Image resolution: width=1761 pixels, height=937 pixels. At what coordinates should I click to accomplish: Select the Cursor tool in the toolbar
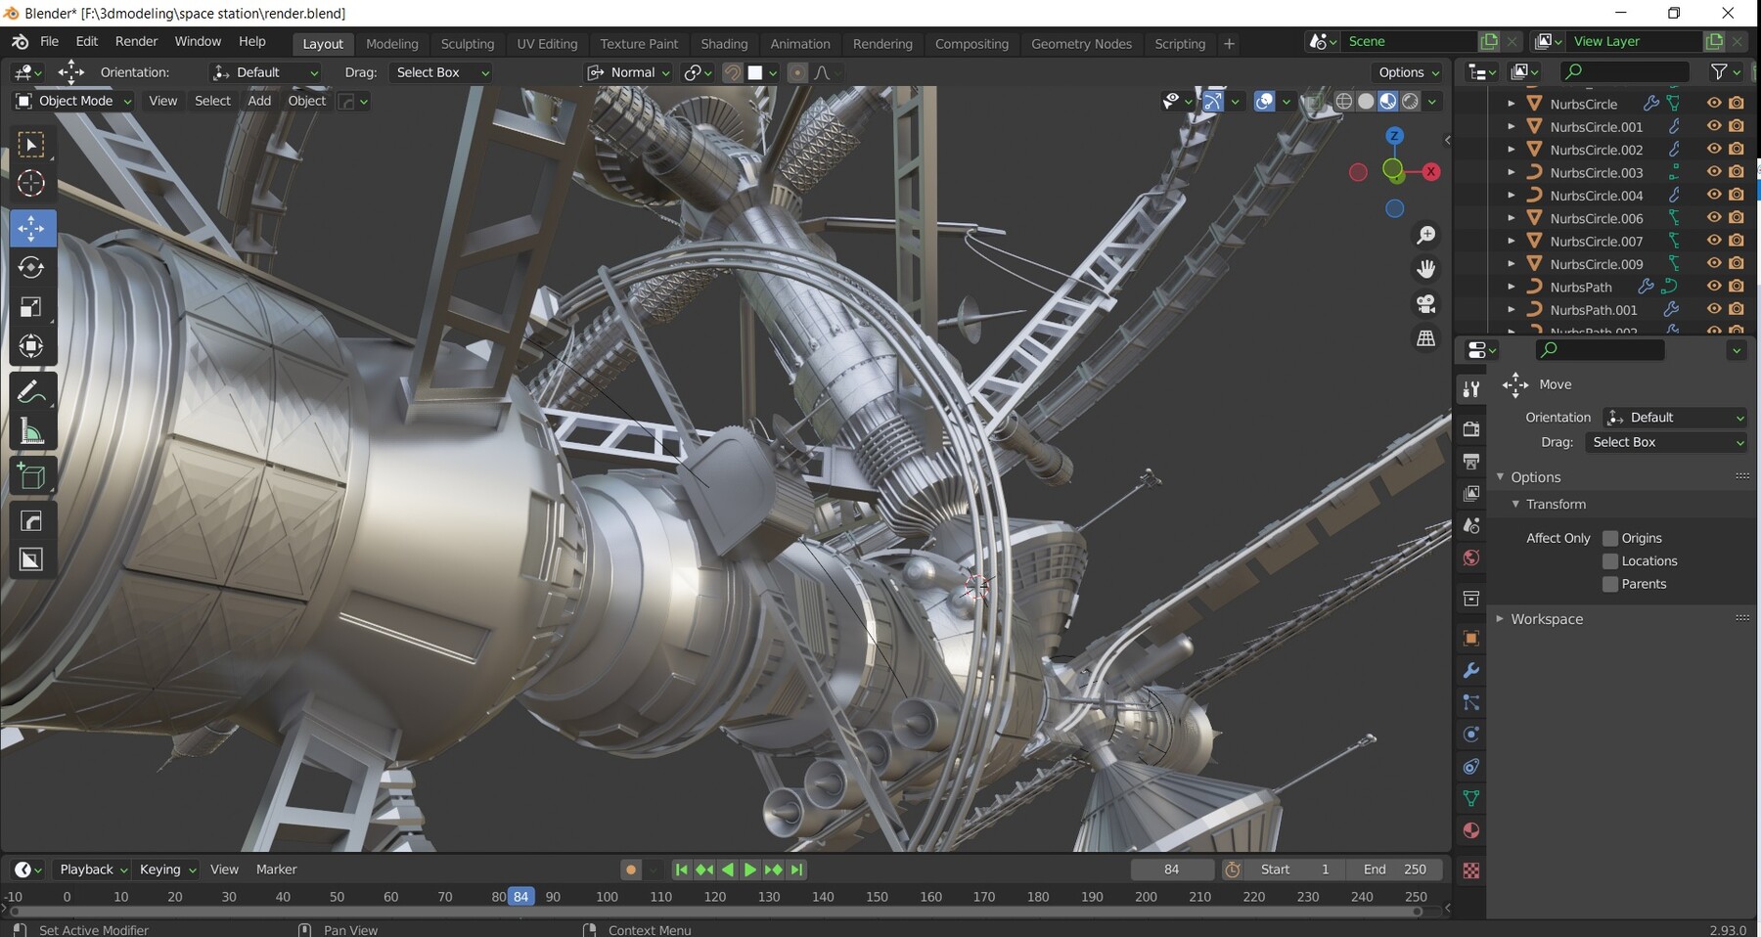(31, 184)
